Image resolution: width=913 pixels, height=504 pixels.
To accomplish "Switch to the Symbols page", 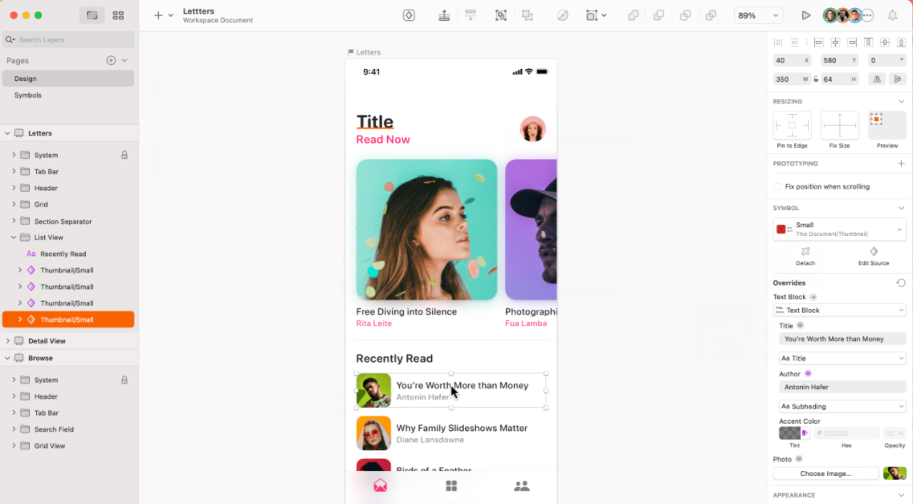I will click(27, 95).
